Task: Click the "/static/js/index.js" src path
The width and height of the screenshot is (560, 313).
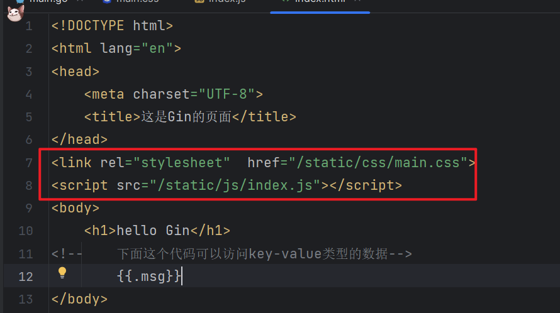Action: [235, 185]
